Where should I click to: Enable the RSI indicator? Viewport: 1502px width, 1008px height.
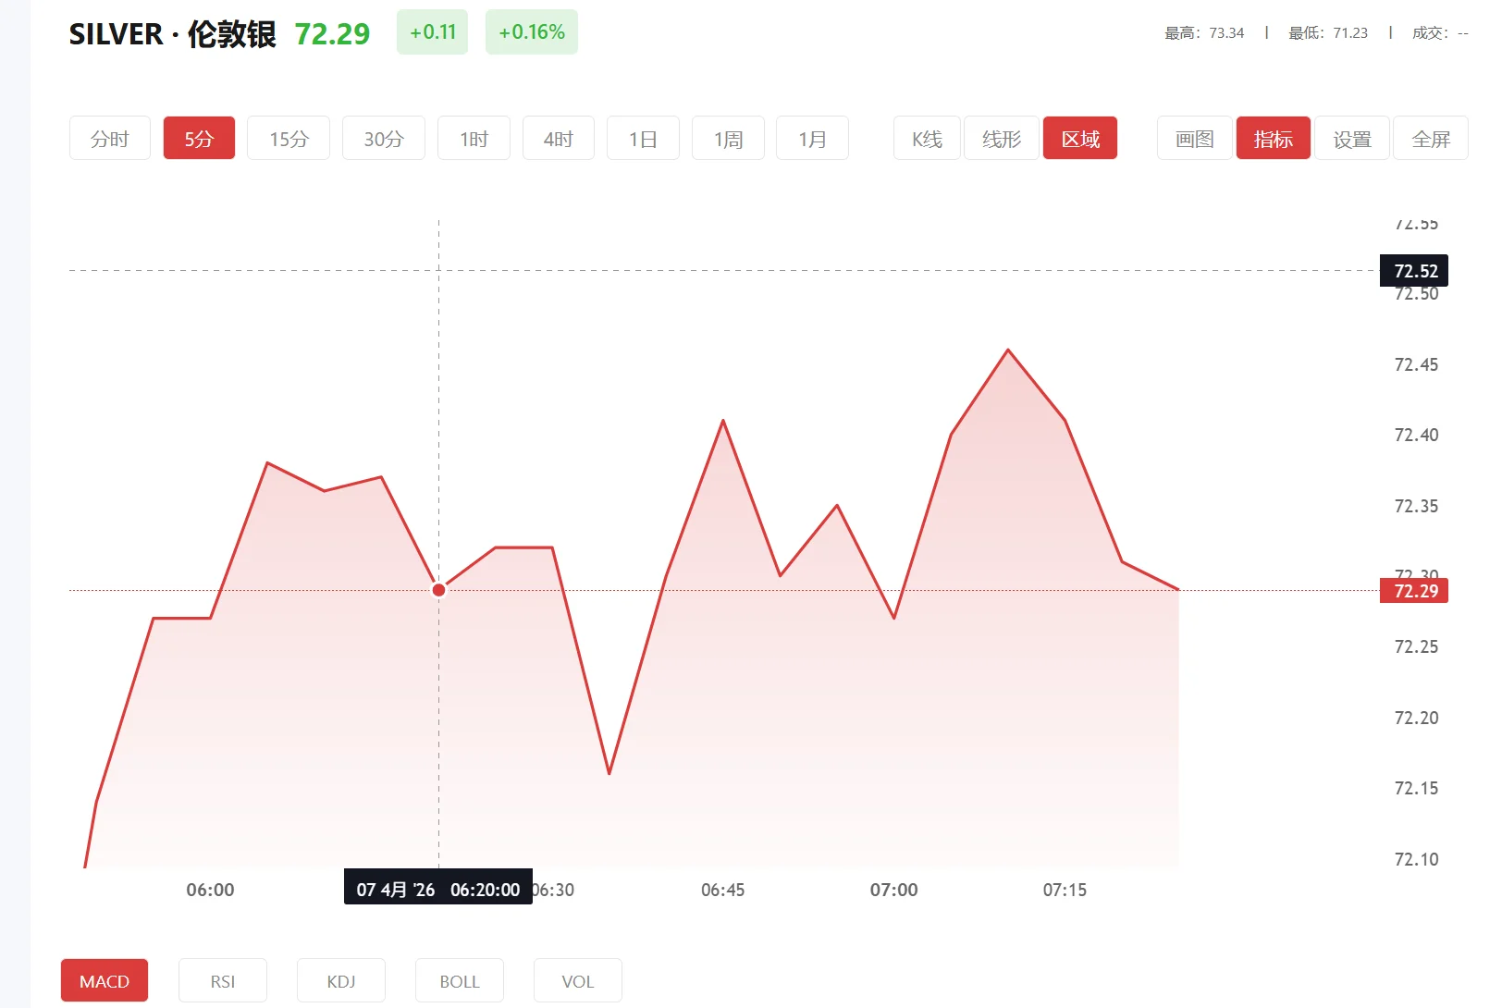222,980
